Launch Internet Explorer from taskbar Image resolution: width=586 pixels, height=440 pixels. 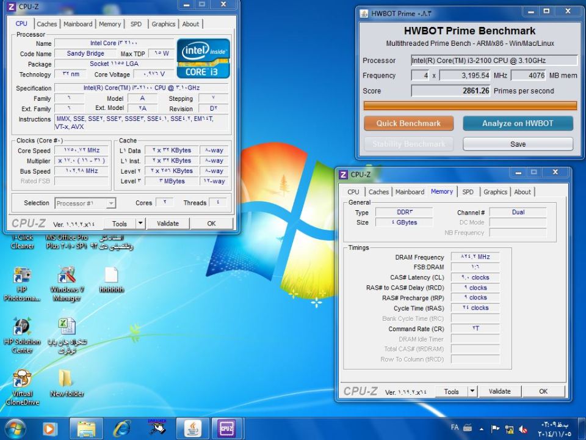121,429
